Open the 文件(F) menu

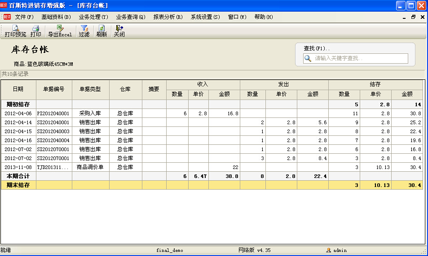tap(24, 17)
